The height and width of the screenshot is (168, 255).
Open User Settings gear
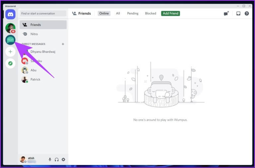pyautogui.click(x=63, y=159)
